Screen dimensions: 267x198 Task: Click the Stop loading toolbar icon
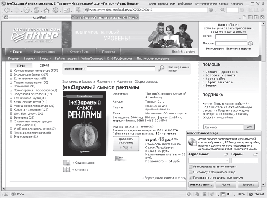(x=26, y=10)
